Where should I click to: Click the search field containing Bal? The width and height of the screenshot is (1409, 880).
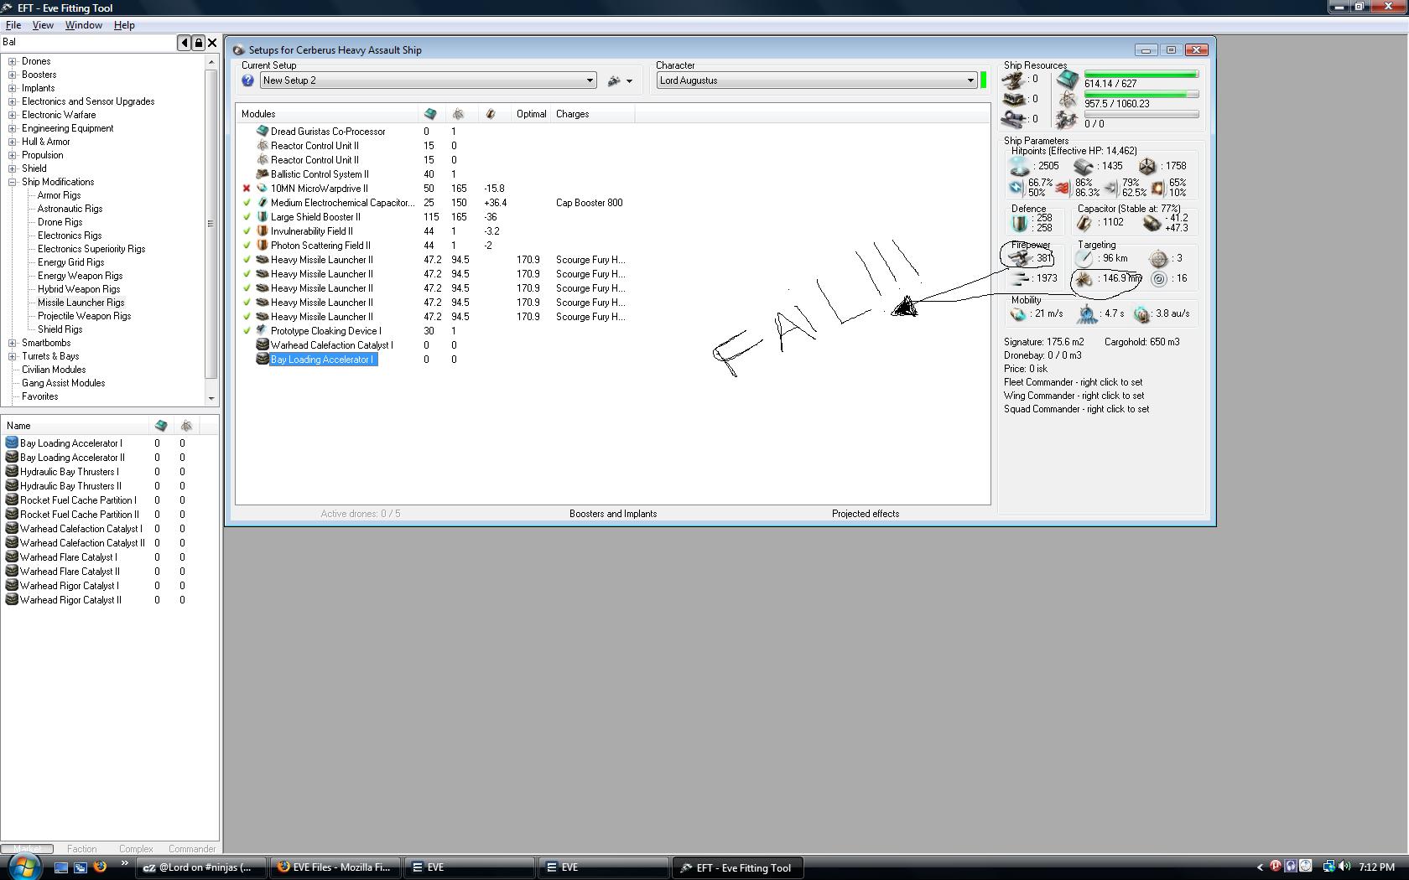click(87, 43)
